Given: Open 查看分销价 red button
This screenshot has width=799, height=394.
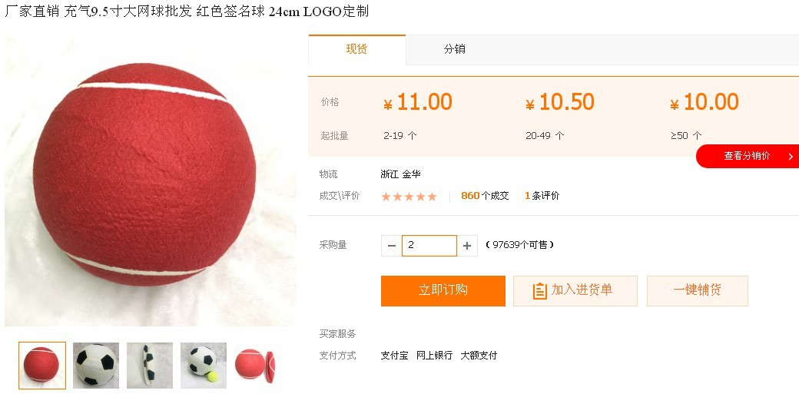Looking at the screenshot, I should [748, 156].
